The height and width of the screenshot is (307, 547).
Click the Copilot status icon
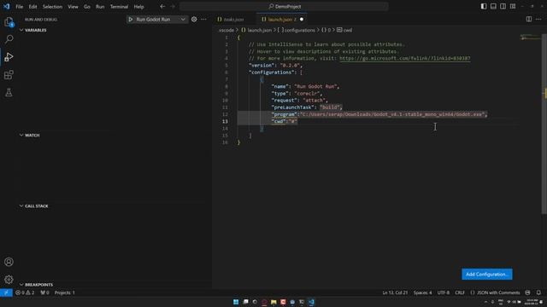[528, 293]
